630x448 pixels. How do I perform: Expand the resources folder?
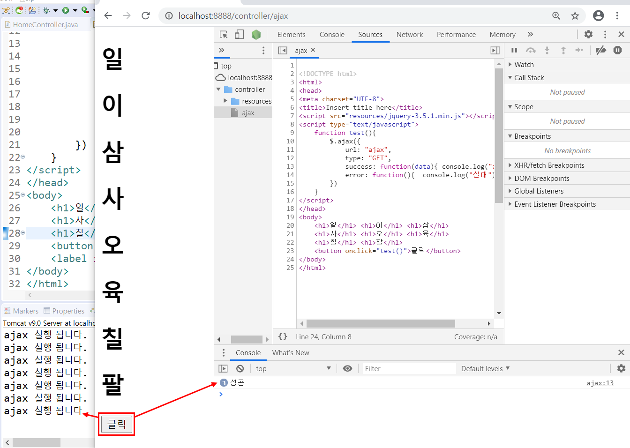click(x=225, y=101)
